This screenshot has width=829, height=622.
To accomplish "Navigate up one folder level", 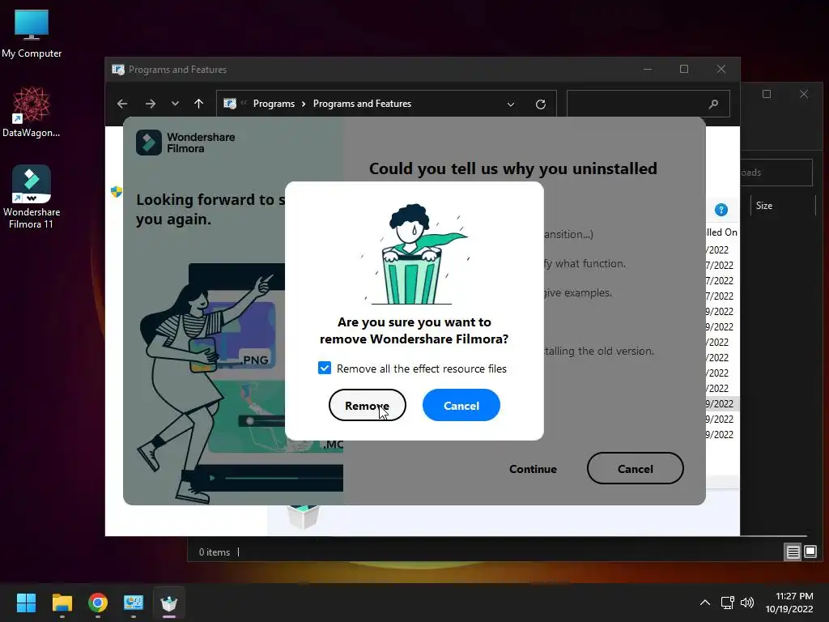I will pos(199,104).
